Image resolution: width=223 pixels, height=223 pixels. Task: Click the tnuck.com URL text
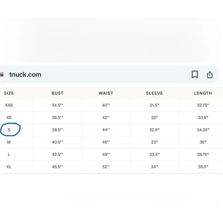(25, 75)
